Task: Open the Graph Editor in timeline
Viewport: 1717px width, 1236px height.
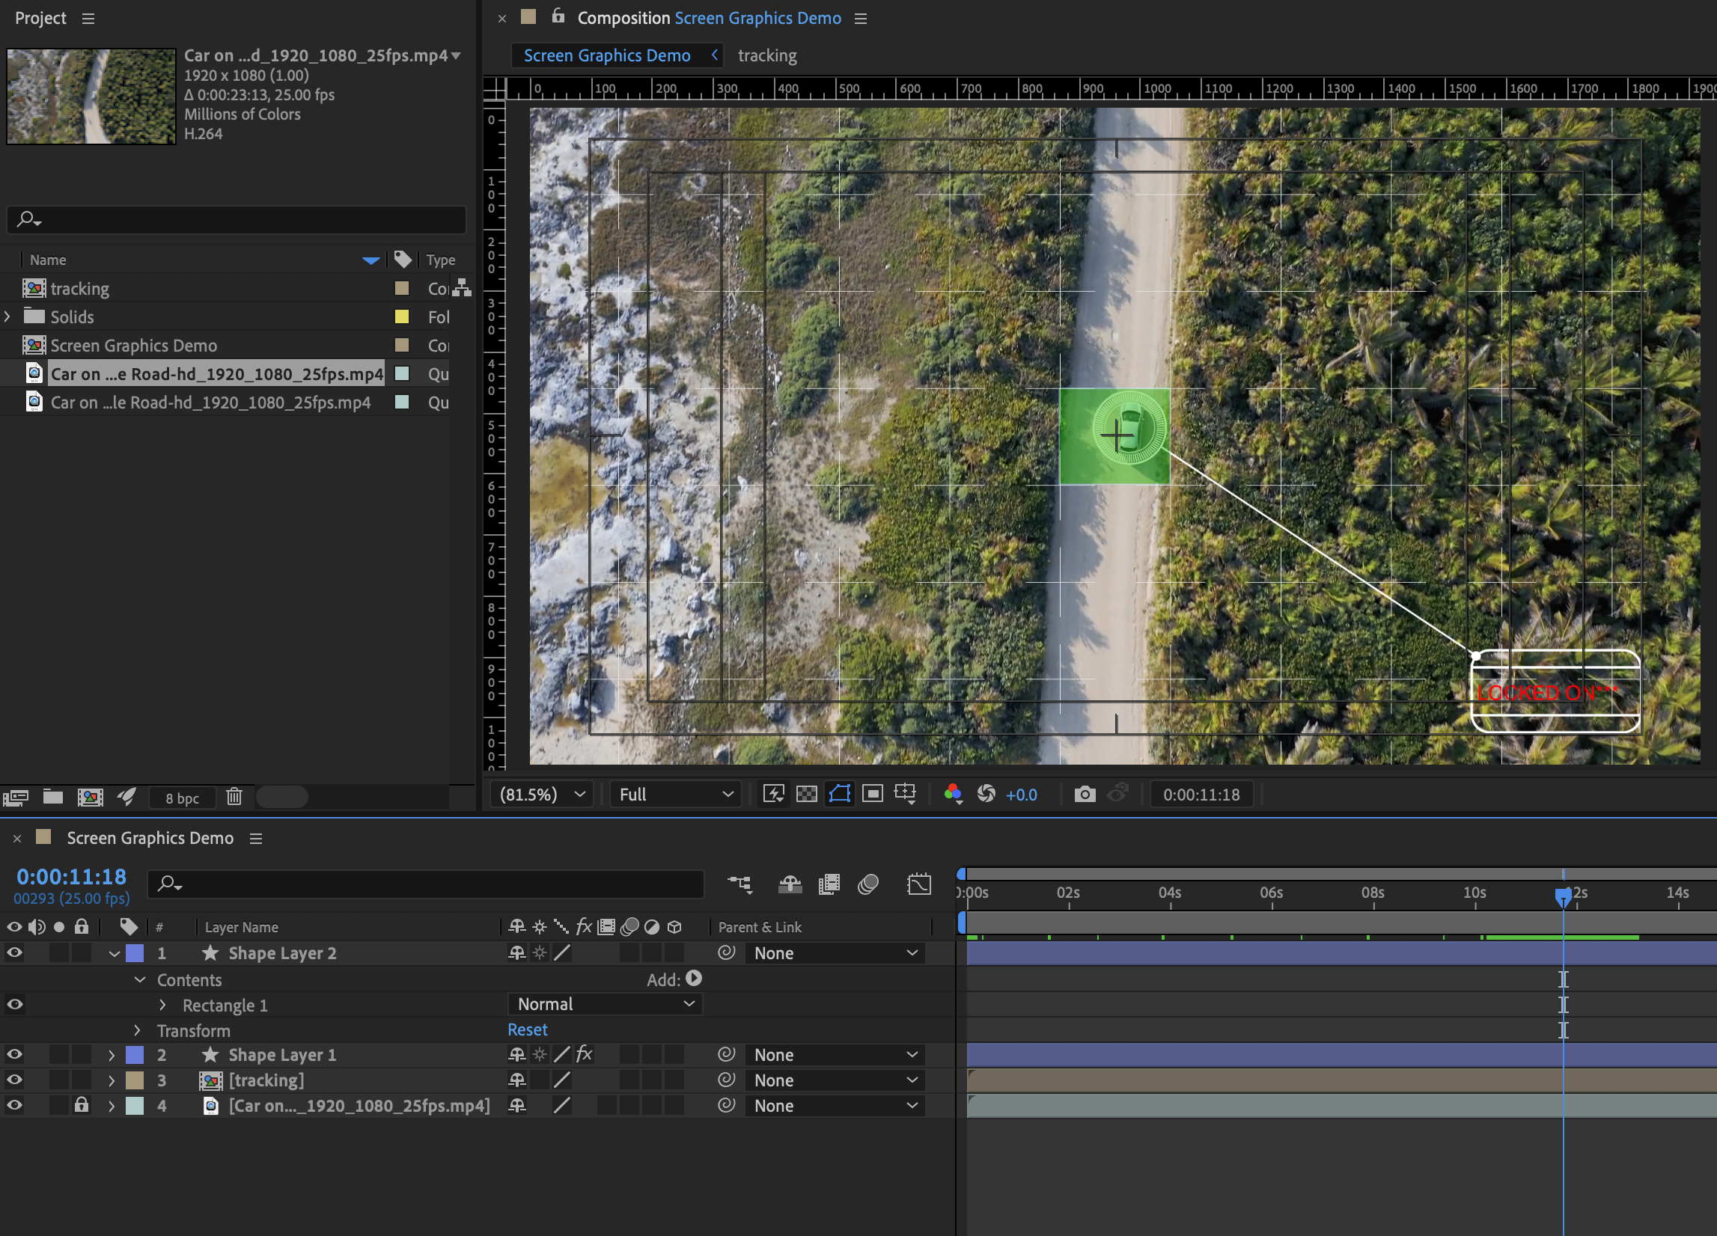Action: (918, 884)
